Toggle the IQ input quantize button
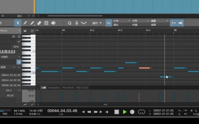199x124 pixels. tap(109, 23)
